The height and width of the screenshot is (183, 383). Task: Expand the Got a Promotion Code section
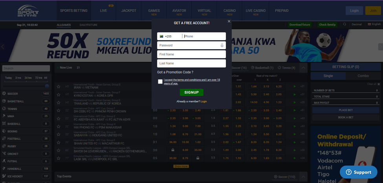(x=175, y=72)
